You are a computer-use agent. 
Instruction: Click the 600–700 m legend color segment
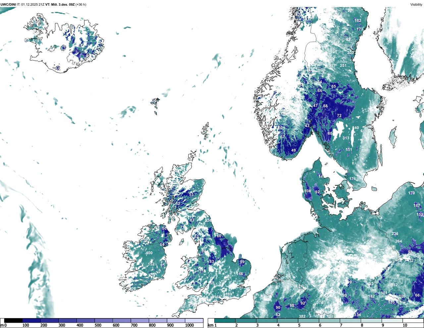[x=122, y=321]
